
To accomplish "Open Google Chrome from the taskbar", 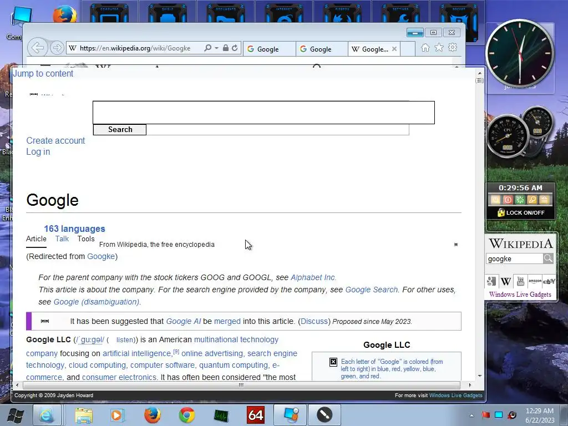I will pyautogui.click(x=186, y=415).
